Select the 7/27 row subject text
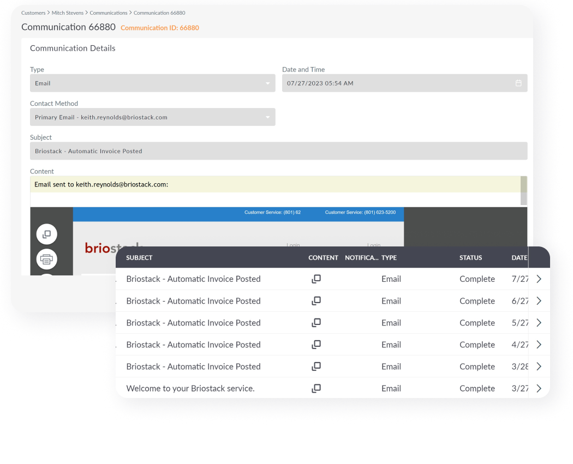Image resolution: width=573 pixels, height=464 pixels. 193,279
